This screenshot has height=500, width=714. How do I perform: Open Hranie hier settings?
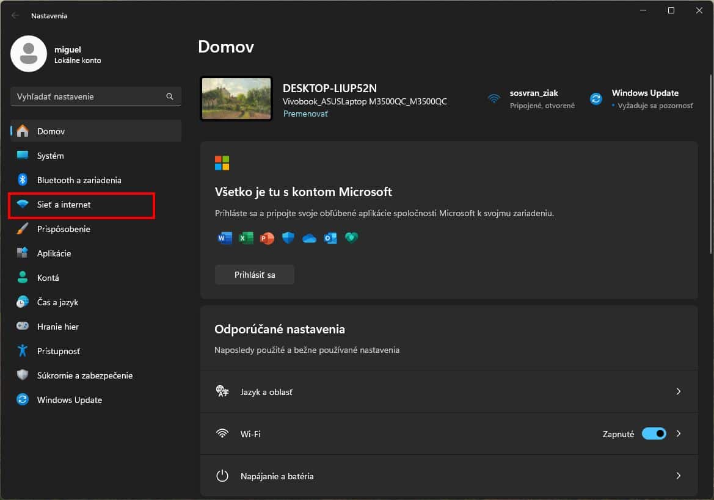pyautogui.click(x=96, y=327)
